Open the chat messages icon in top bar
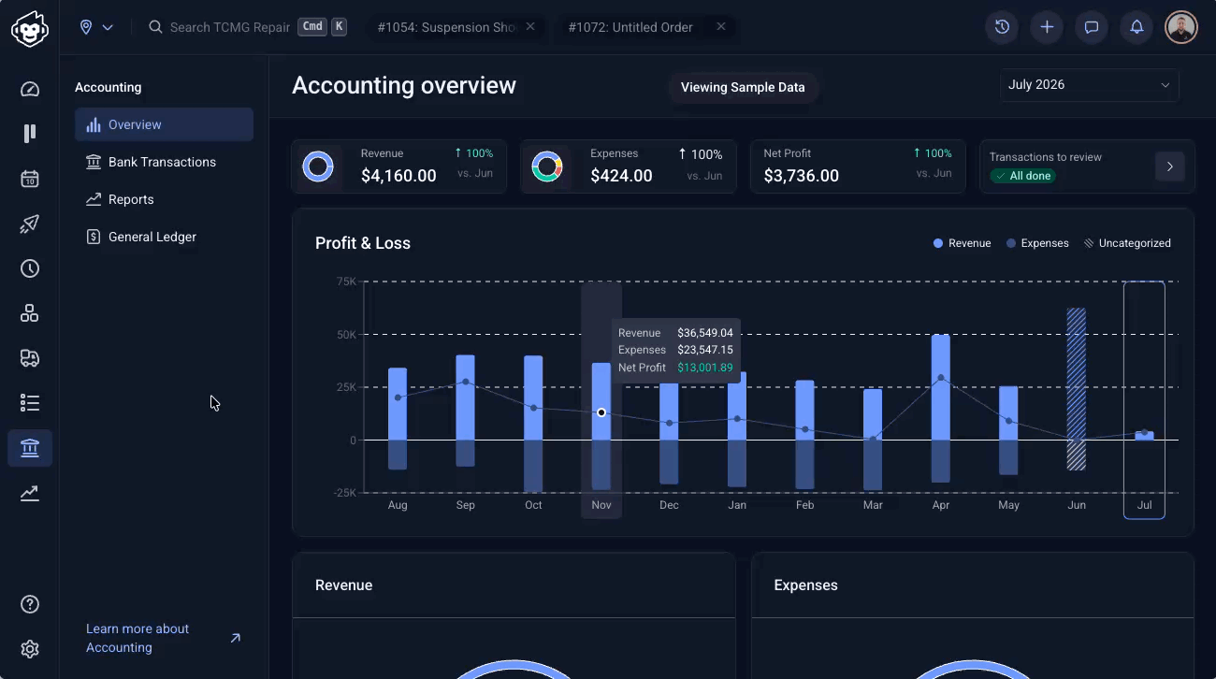This screenshot has height=679, width=1216. click(1092, 27)
